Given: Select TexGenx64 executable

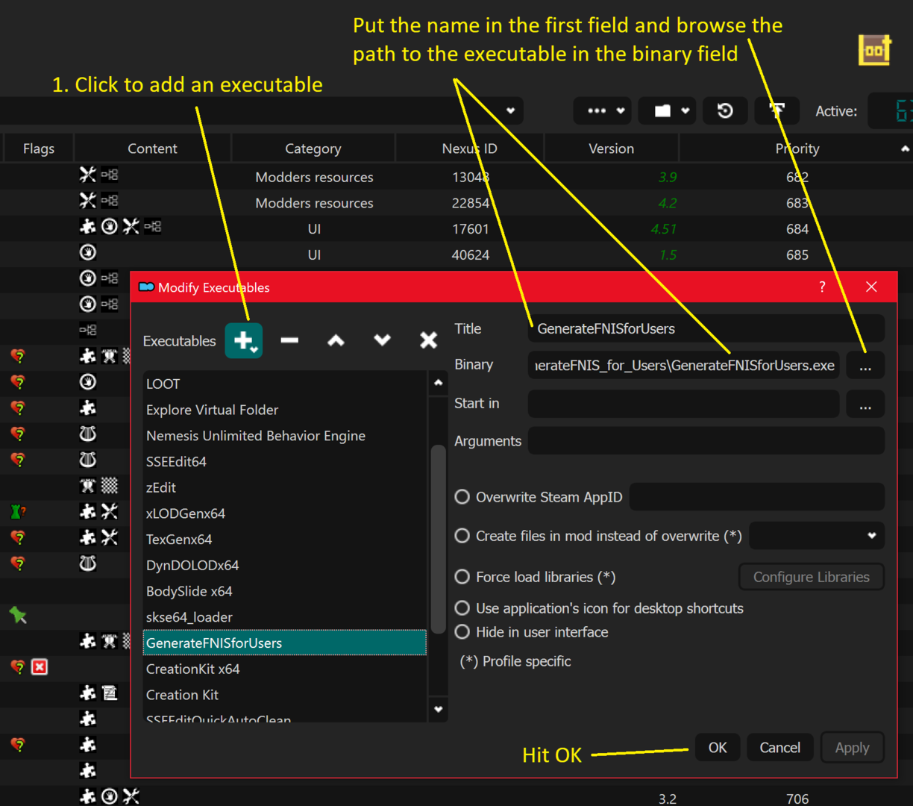Looking at the screenshot, I should (285, 539).
